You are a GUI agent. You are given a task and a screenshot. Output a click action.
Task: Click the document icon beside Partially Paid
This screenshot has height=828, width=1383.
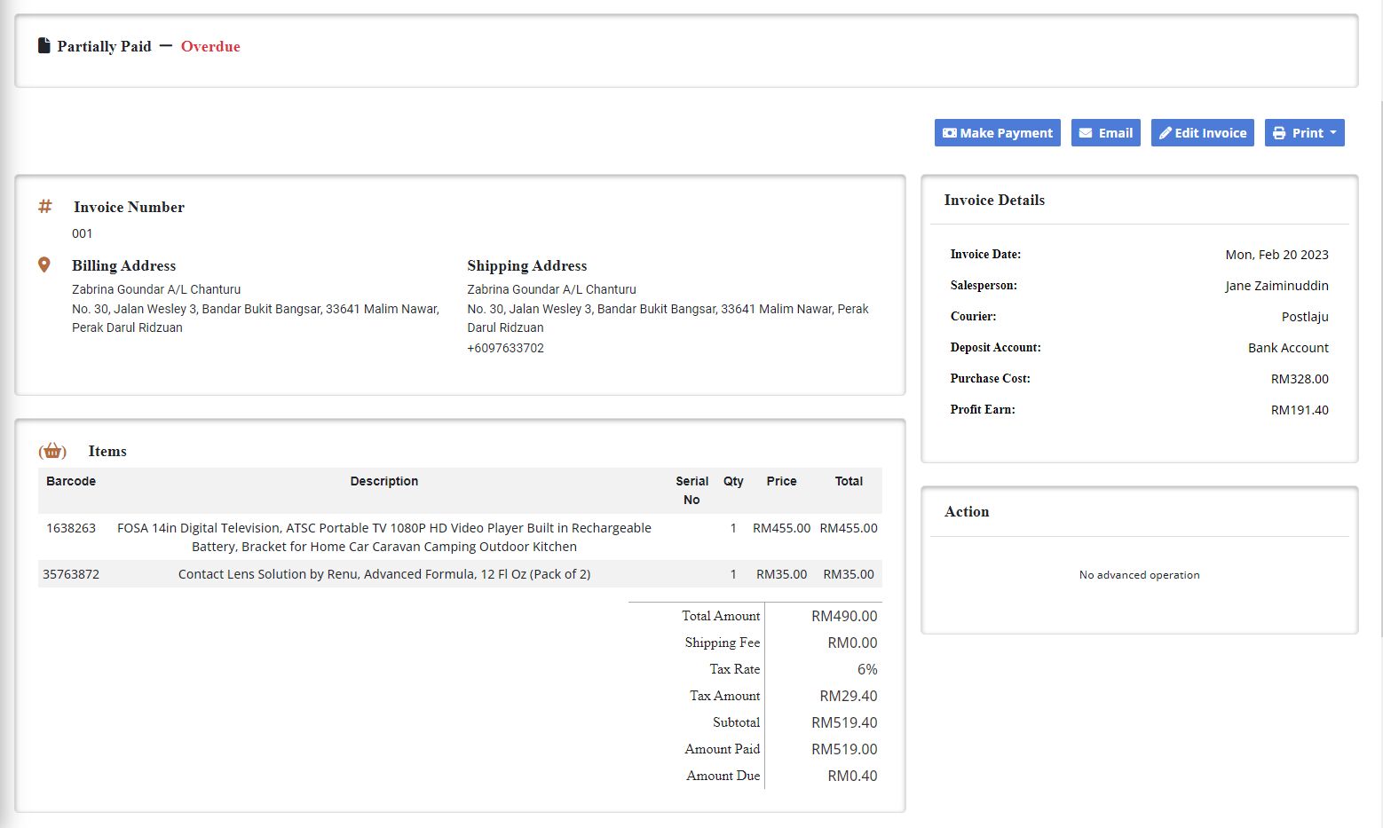click(43, 45)
